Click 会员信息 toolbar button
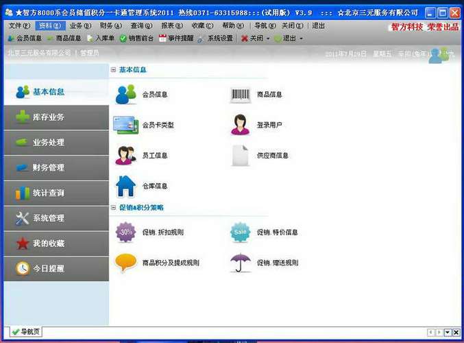The width and height of the screenshot is (464, 343). click(25, 38)
